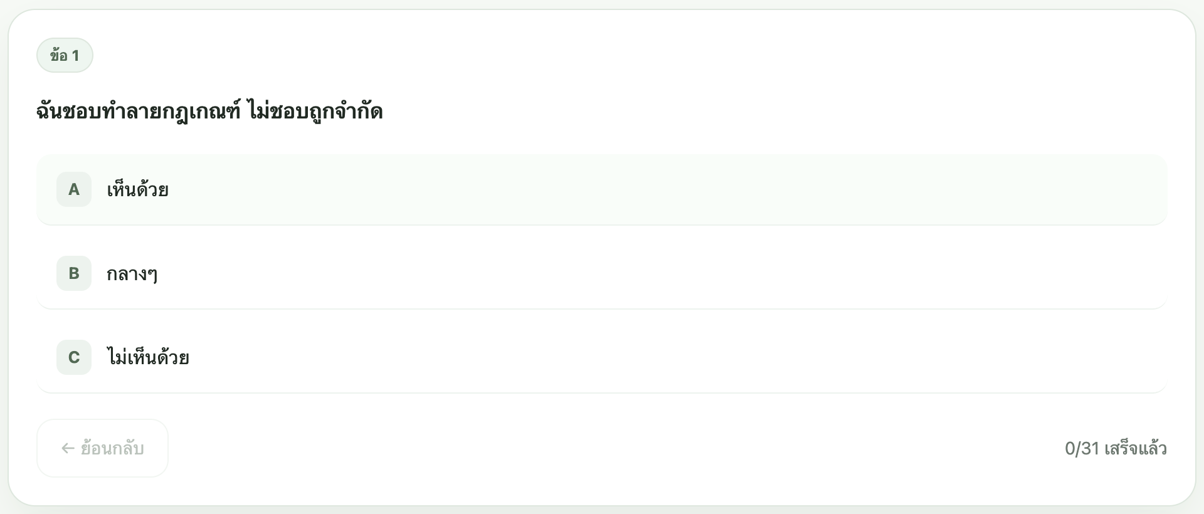Click the "ข้อ 1" question badge
1204x514 pixels.
click(65, 56)
